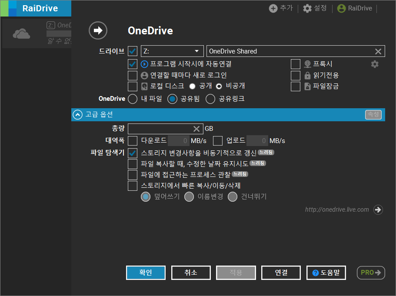Open proxy settings gear icon

coord(375,64)
